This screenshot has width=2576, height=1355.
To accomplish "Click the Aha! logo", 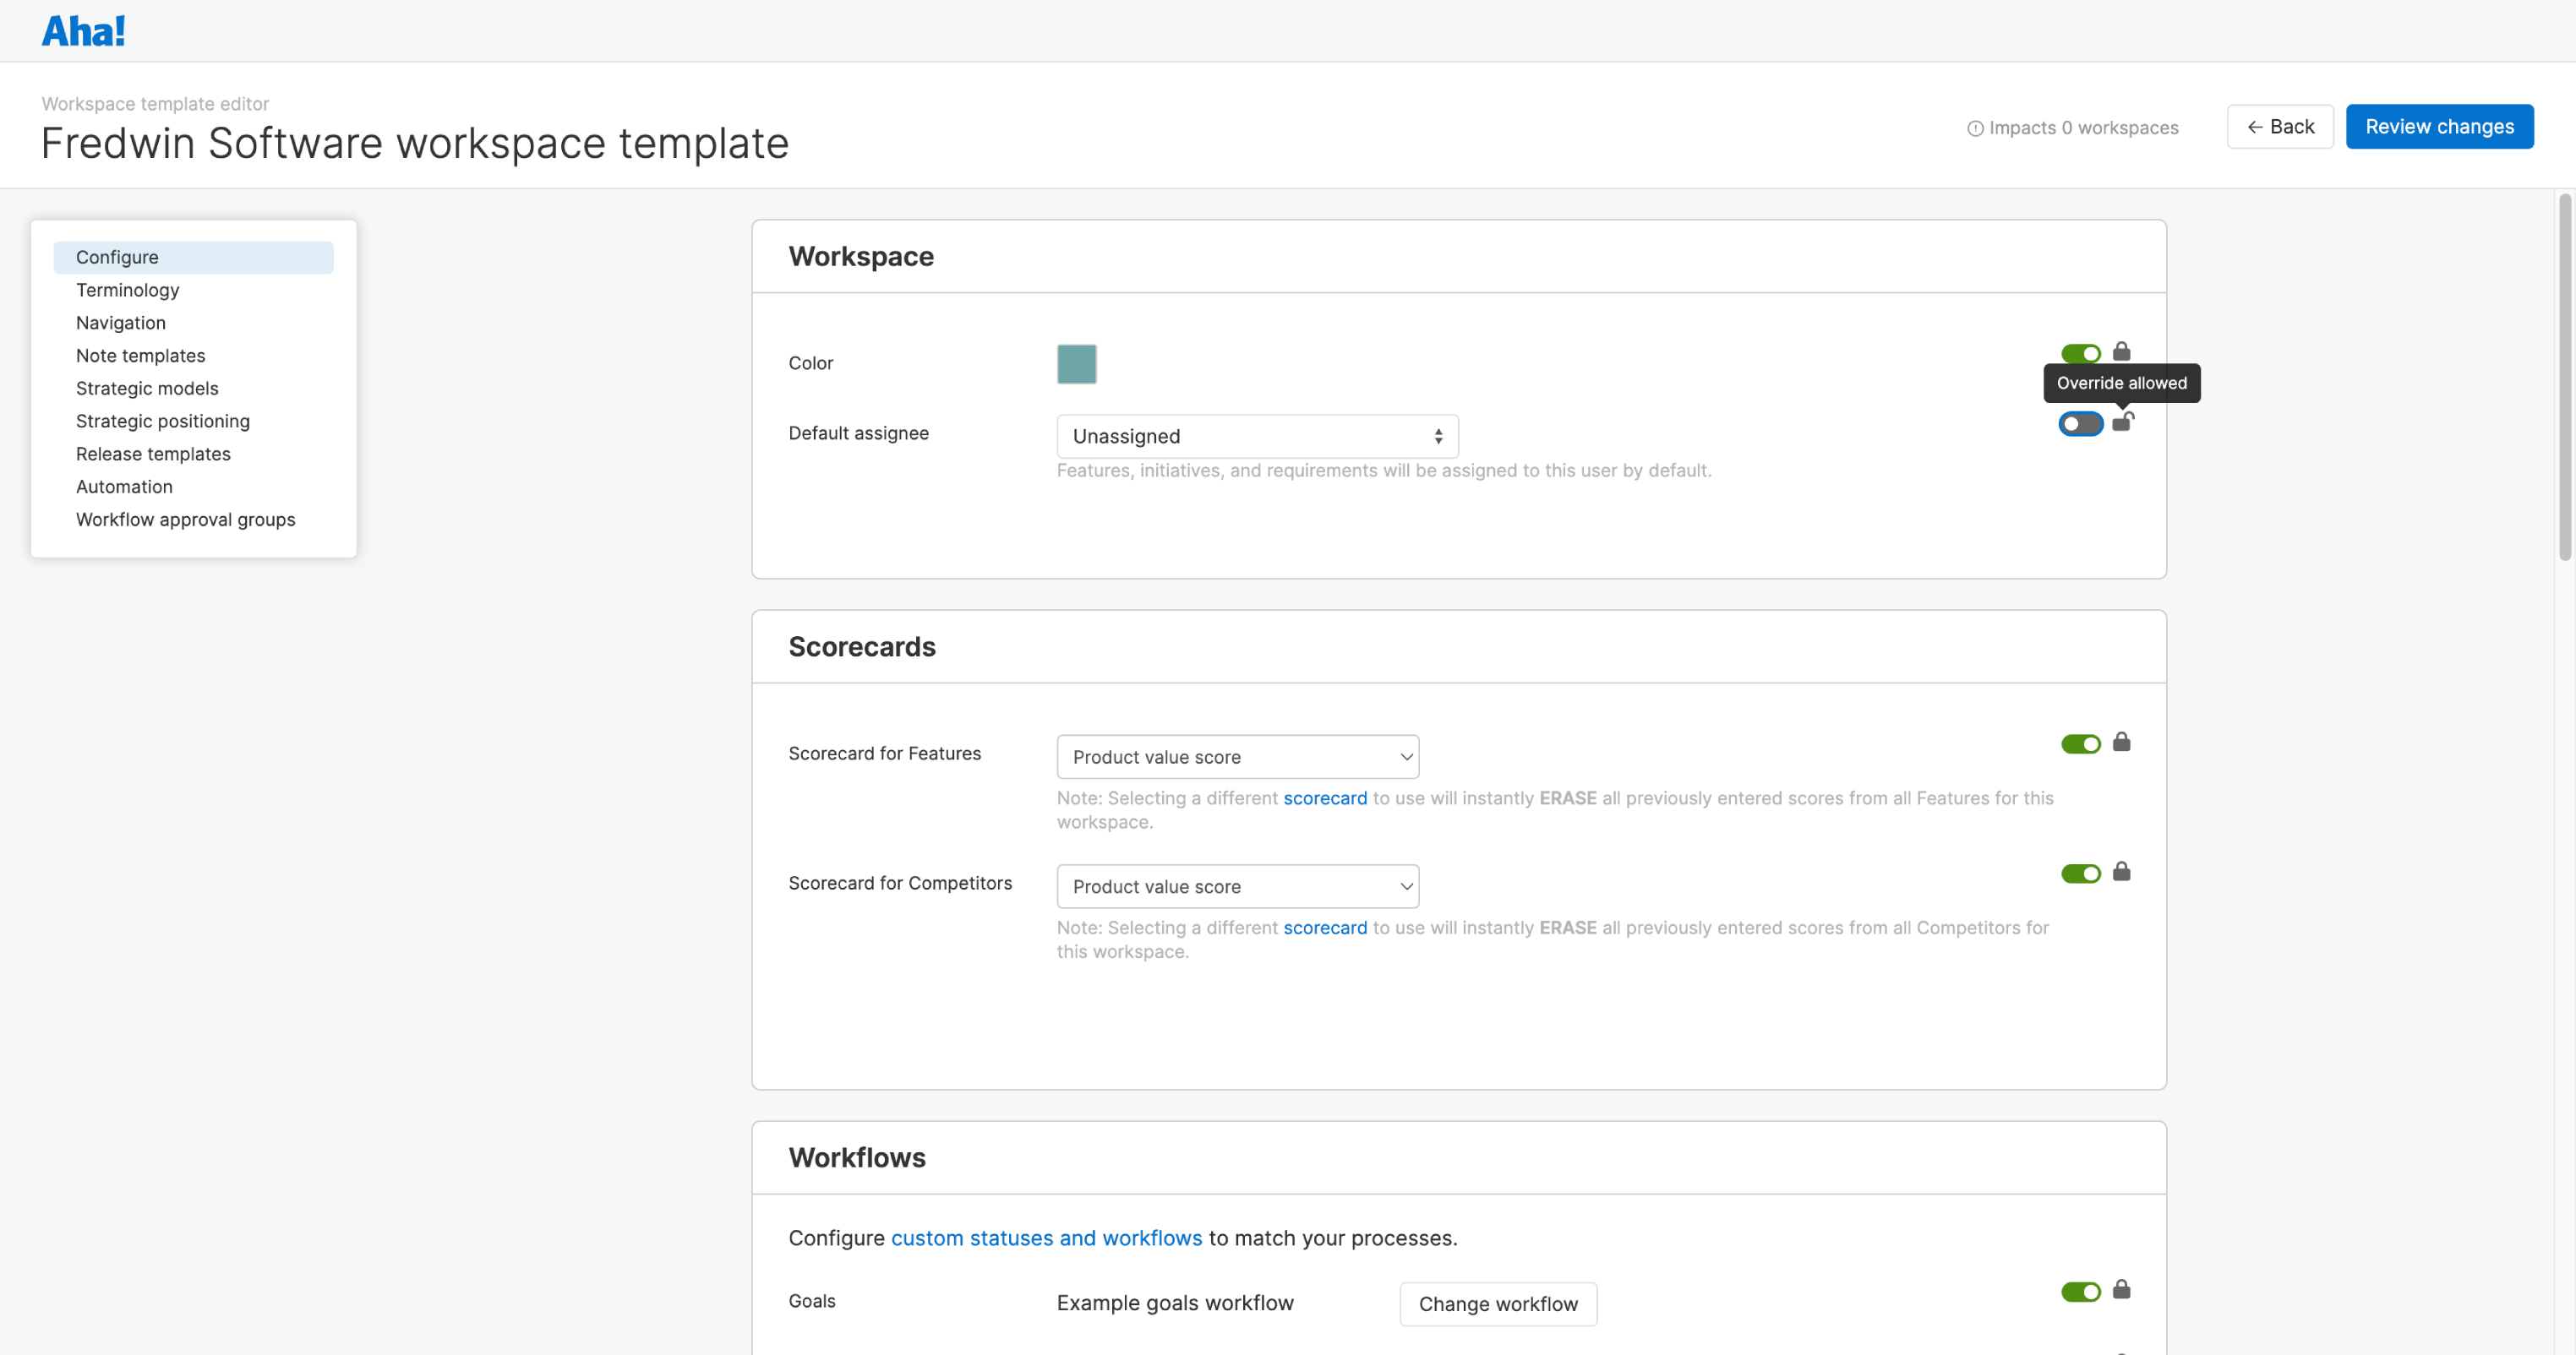I will (84, 30).
